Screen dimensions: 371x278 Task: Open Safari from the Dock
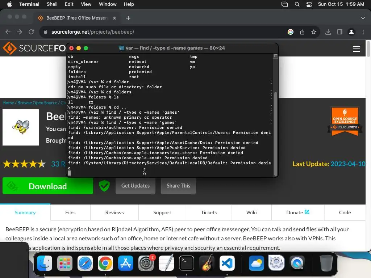click(x=85, y=263)
